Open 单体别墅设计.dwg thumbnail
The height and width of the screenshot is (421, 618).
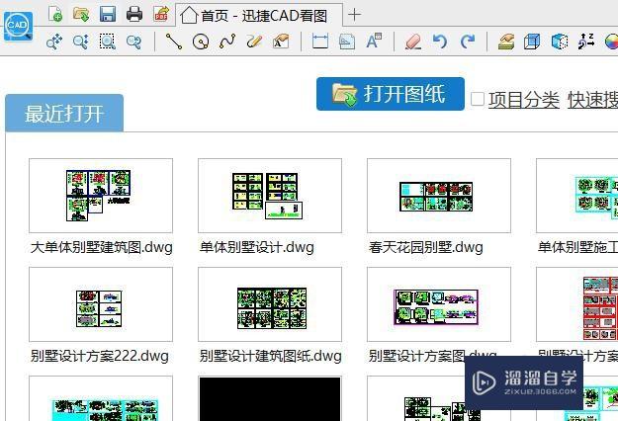click(x=270, y=196)
